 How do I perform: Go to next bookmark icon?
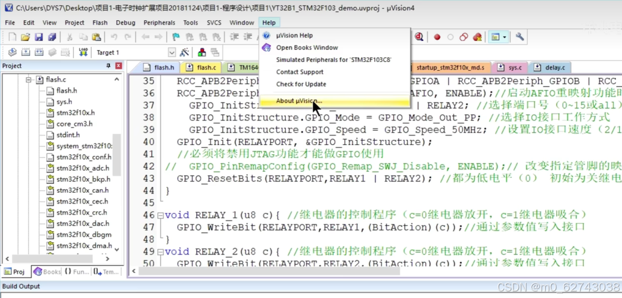203,37
